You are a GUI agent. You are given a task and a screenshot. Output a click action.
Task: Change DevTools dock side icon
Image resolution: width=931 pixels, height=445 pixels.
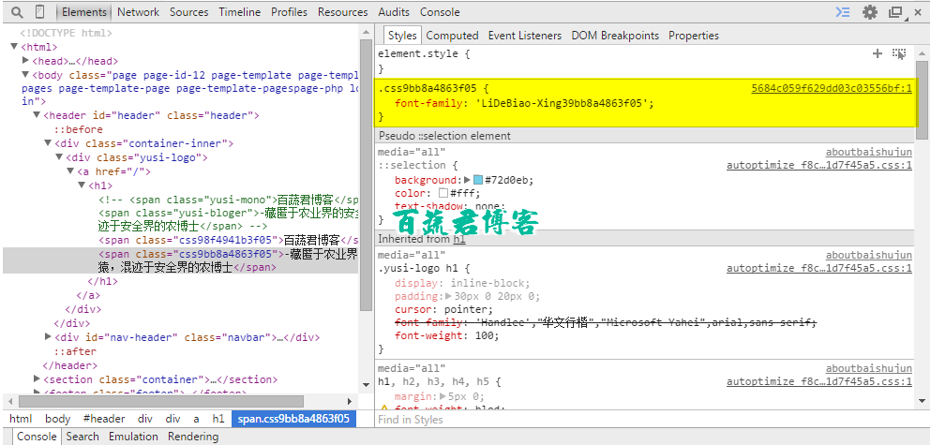pyautogui.click(x=895, y=12)
